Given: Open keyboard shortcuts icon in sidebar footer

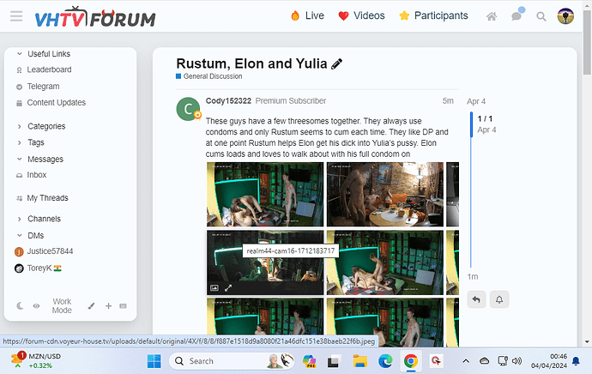Looking at the screenshot, I should coord(123,305).
